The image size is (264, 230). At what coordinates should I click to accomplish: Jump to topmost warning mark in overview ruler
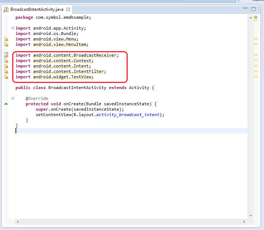256,39
